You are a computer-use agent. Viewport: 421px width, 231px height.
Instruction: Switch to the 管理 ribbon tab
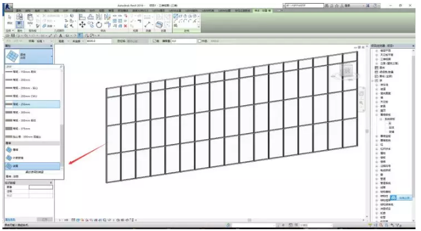pyautogui.click(x=111, y=11)
